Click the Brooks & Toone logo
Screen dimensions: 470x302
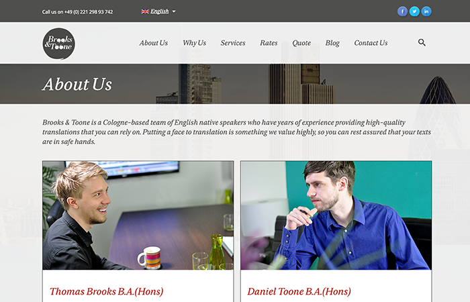point(59,44)
